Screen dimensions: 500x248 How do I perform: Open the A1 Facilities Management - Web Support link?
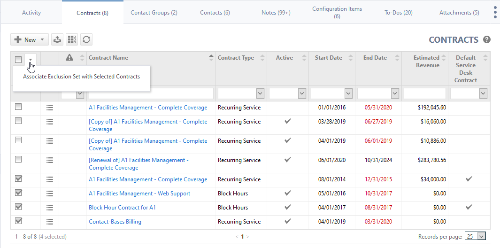tap(139, 194)
